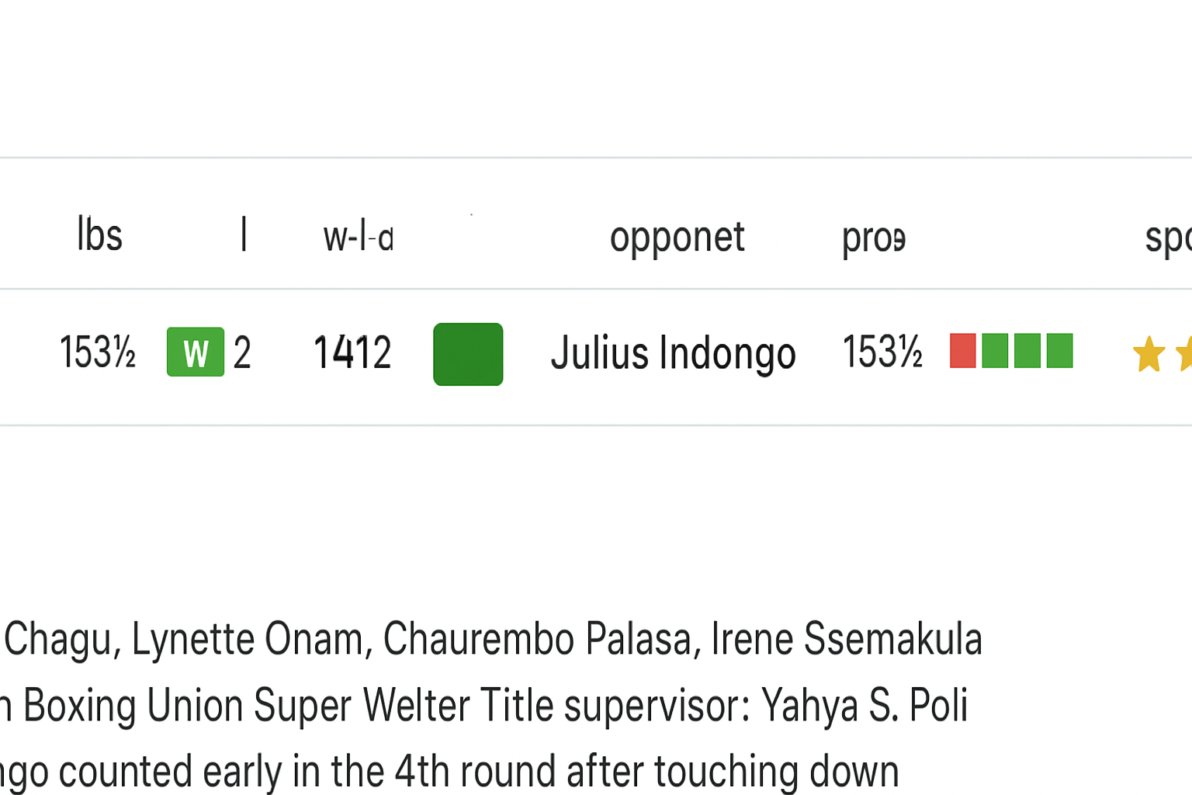The image size is (1192, 795).
Task: Click the first 153½ weight value
Action: (98, 352)
